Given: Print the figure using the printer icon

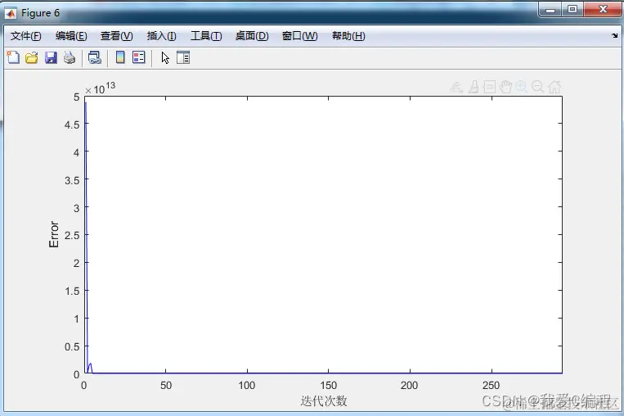Looking at the screenshot, I should (70, 58).
